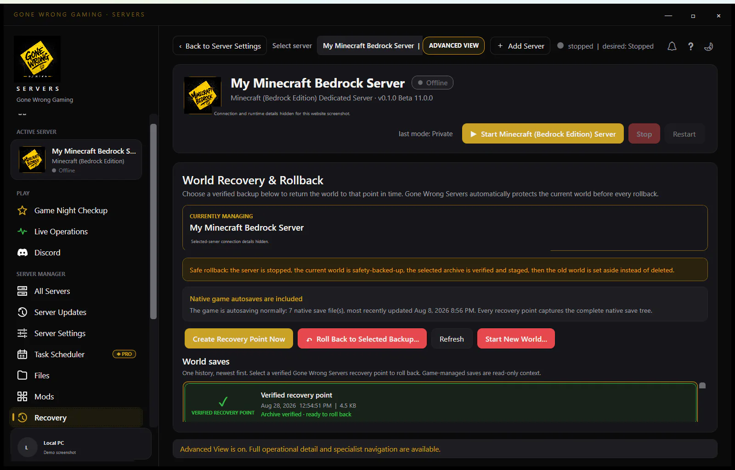735x470 pixels.
Task: Click Start New World button
Action: click(516, 339)
